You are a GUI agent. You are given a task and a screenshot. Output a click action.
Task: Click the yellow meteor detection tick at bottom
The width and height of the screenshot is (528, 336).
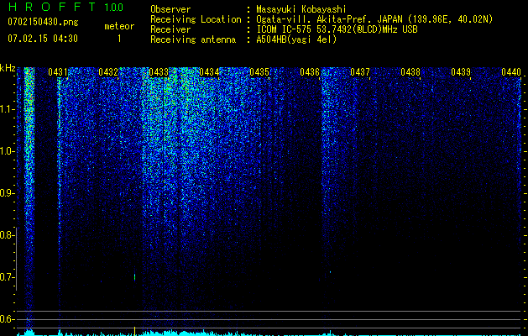pyautogui.click(x=134, y=331)
